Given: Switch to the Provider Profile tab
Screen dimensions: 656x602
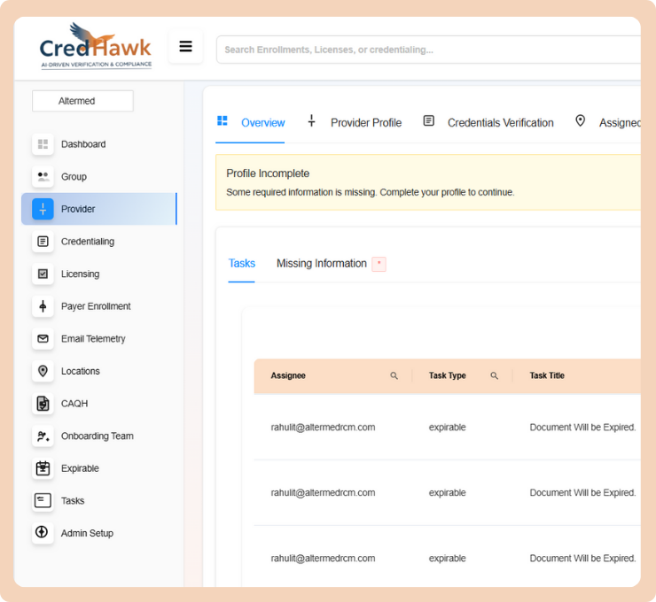Looking at the screenshot, I should 365,123.
